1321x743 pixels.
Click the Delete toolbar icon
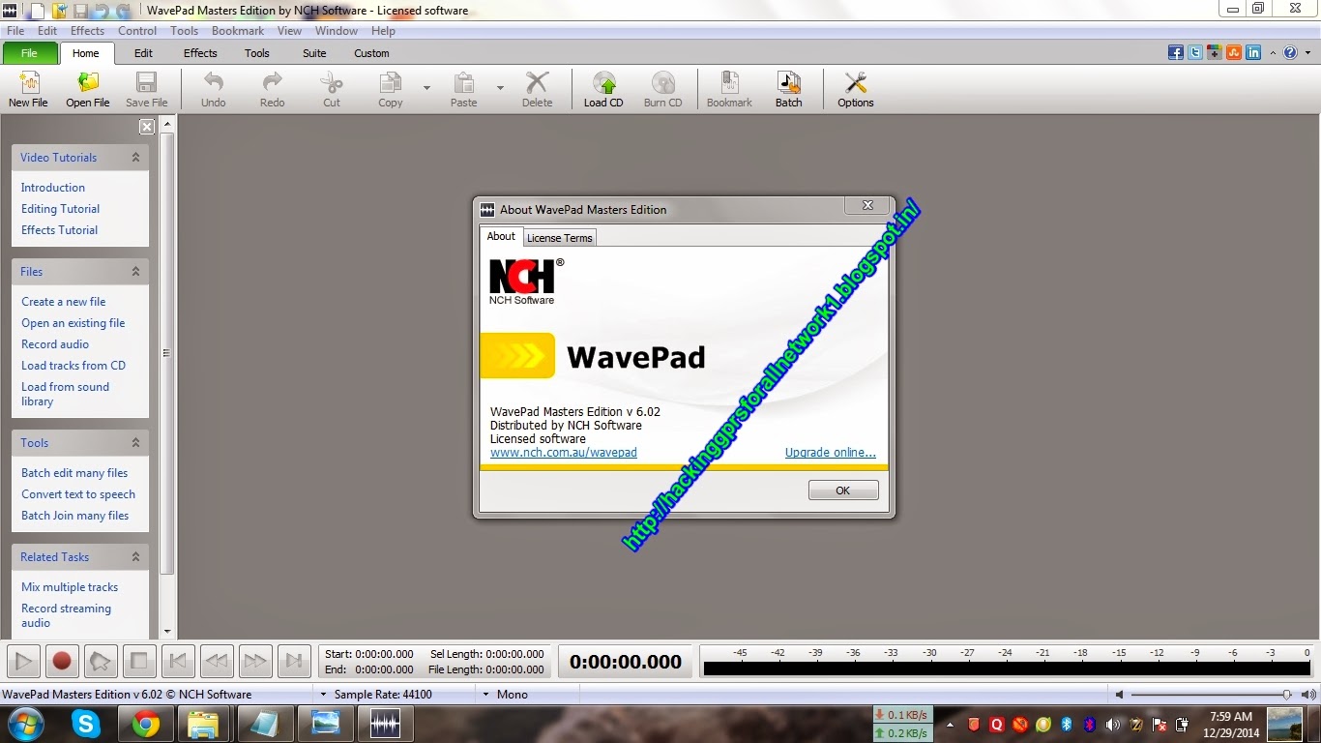click(x=537, y=89)
